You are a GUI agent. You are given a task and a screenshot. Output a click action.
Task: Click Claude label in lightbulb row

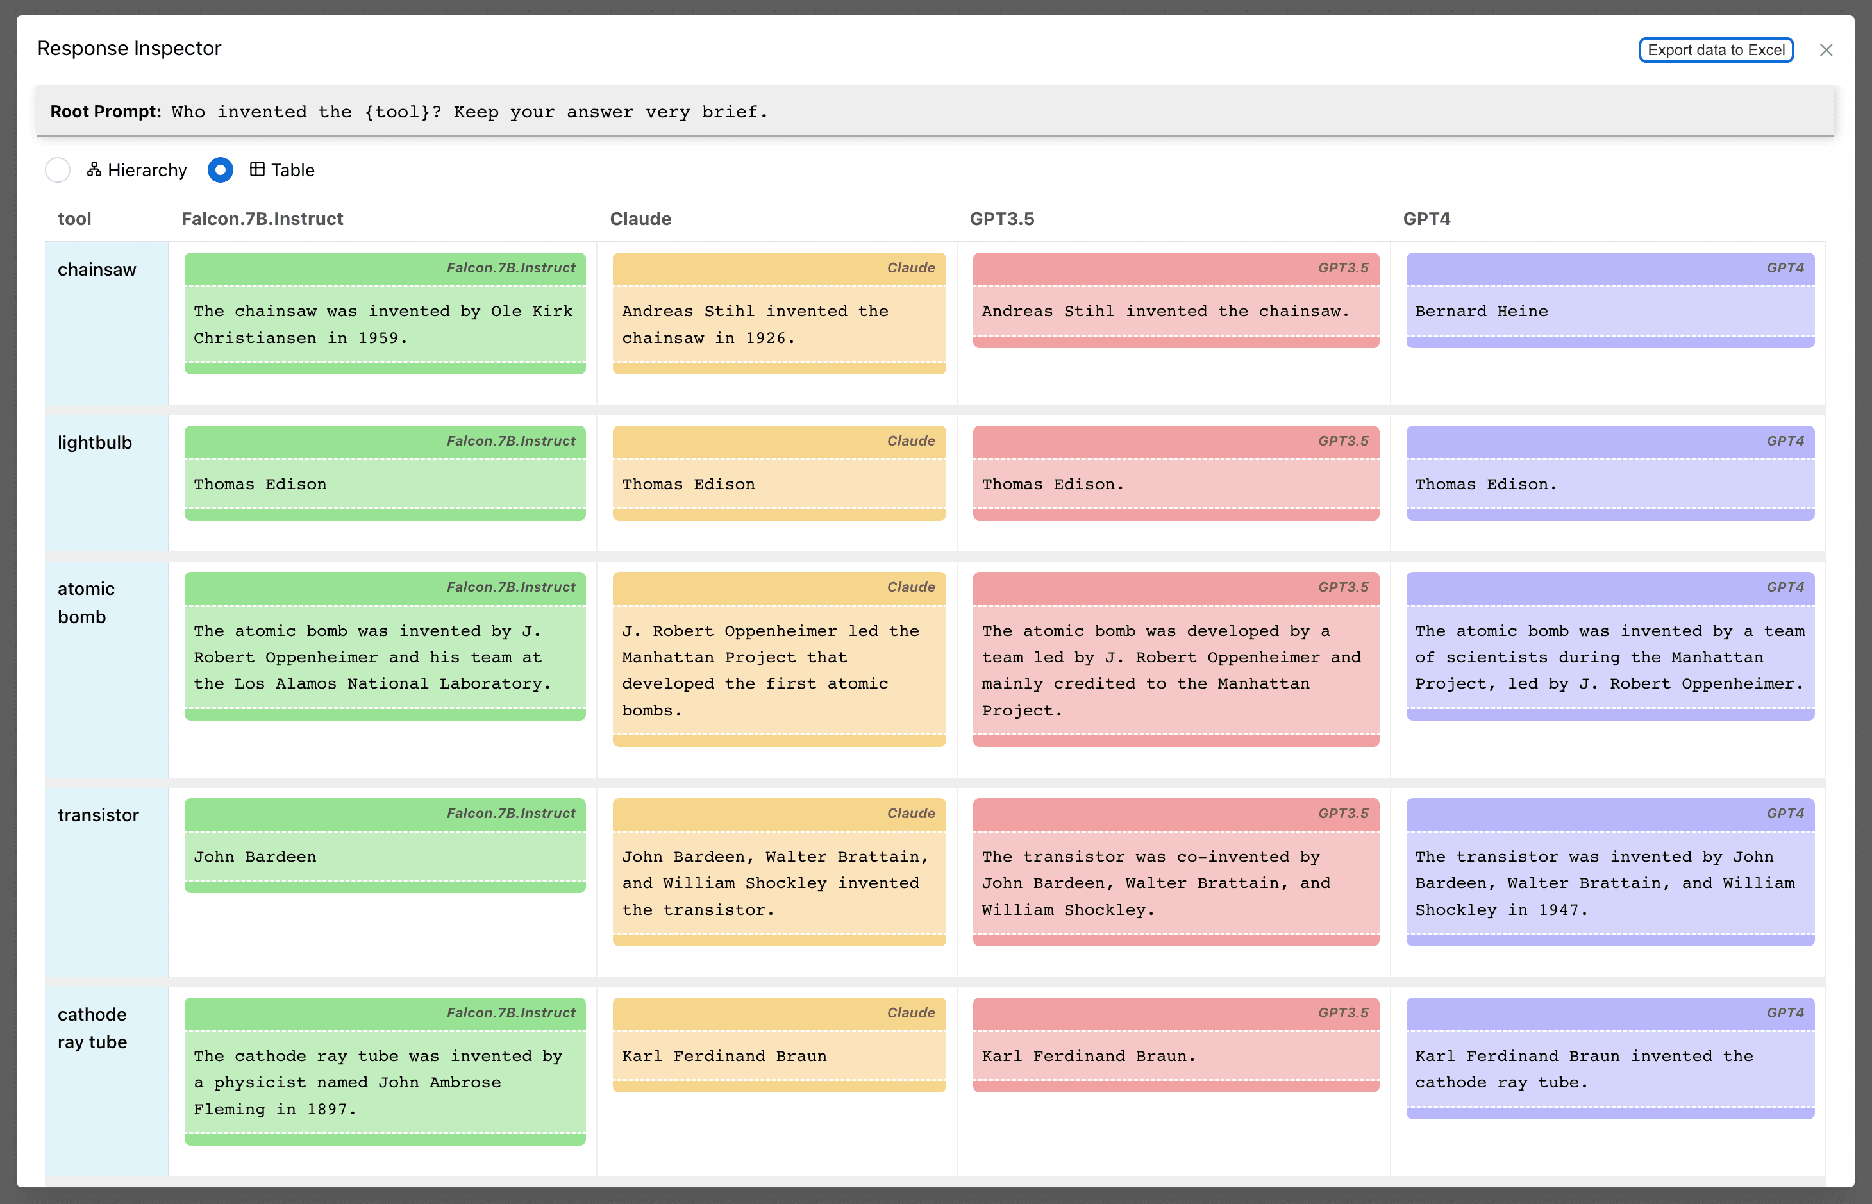click(910, 441)
